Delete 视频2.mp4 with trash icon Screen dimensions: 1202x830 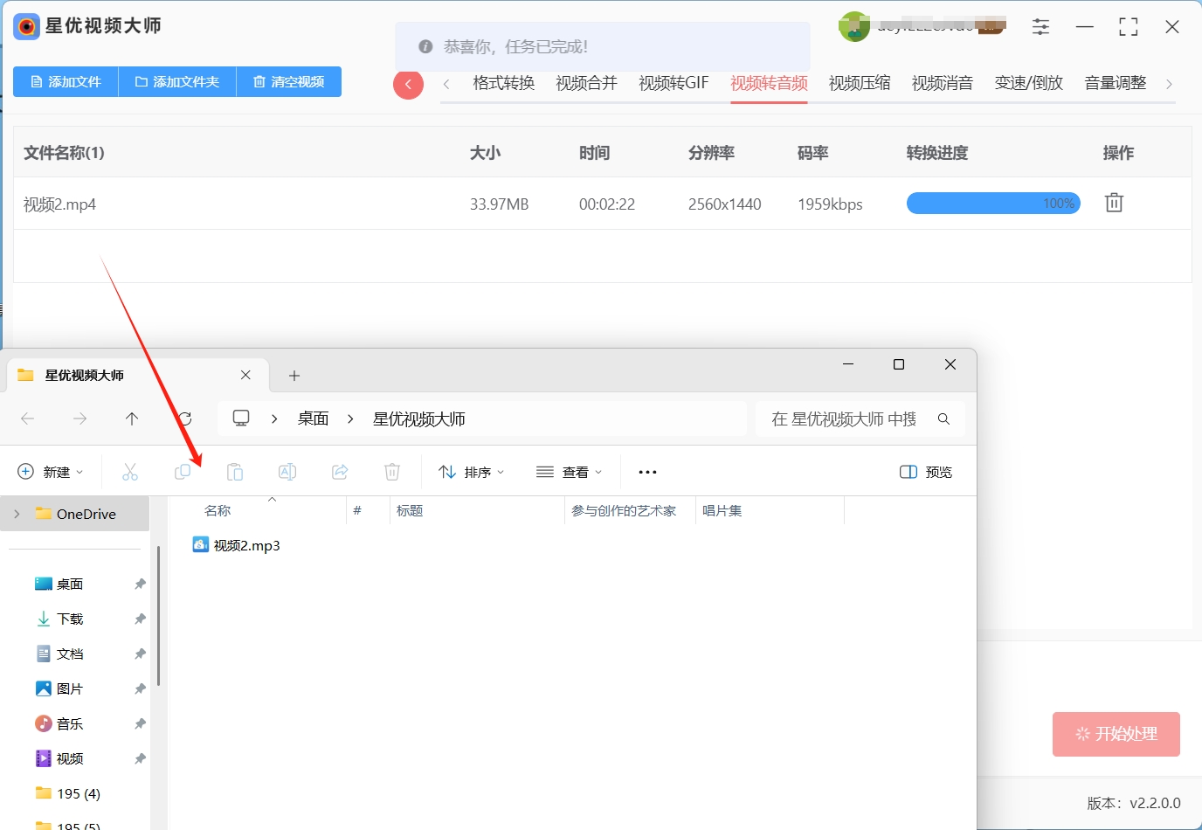[x=1114, y=203]
